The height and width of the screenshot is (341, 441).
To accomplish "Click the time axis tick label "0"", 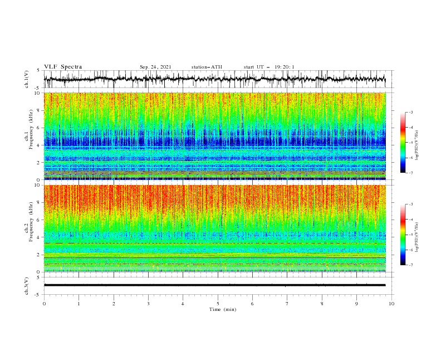I will 44,304.
